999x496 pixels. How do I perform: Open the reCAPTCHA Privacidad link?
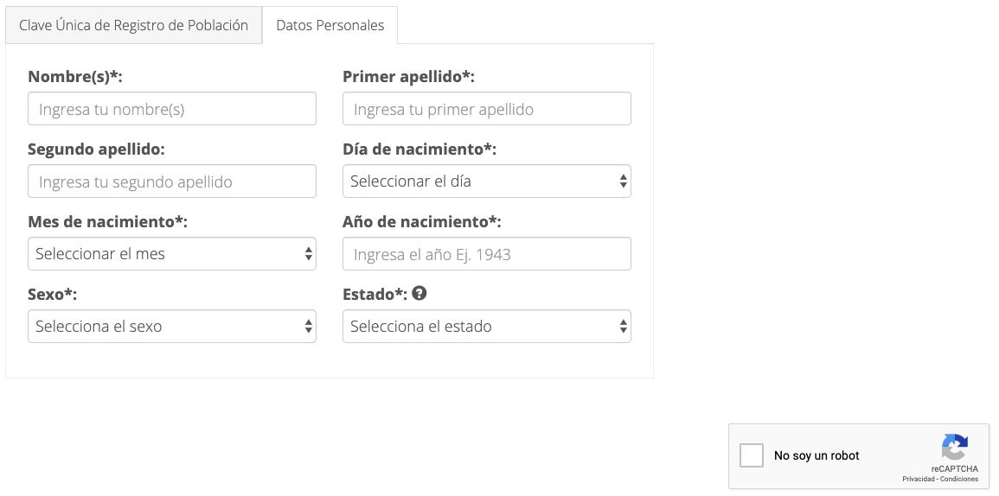918,479
